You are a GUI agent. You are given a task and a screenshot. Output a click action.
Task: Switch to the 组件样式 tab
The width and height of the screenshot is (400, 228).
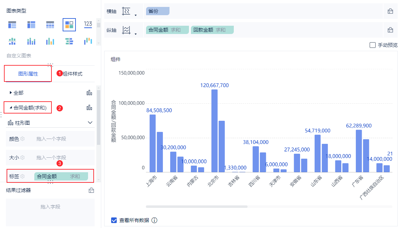click(73, 74)
